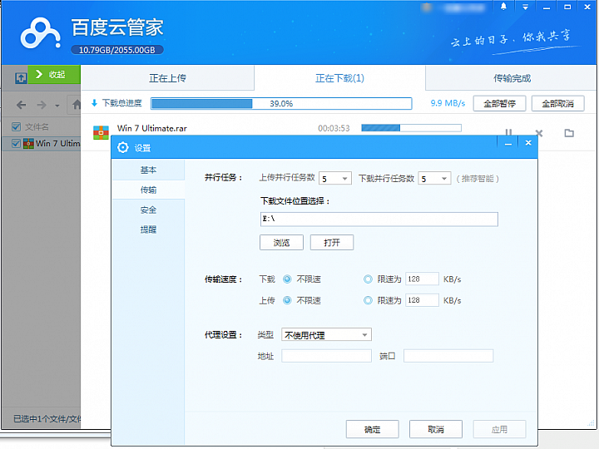
Task: Maximize the main Baidu Cloud window
Action: [x=567, y=7]
